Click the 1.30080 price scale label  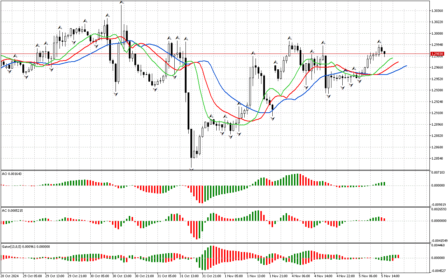pos(437,34)
